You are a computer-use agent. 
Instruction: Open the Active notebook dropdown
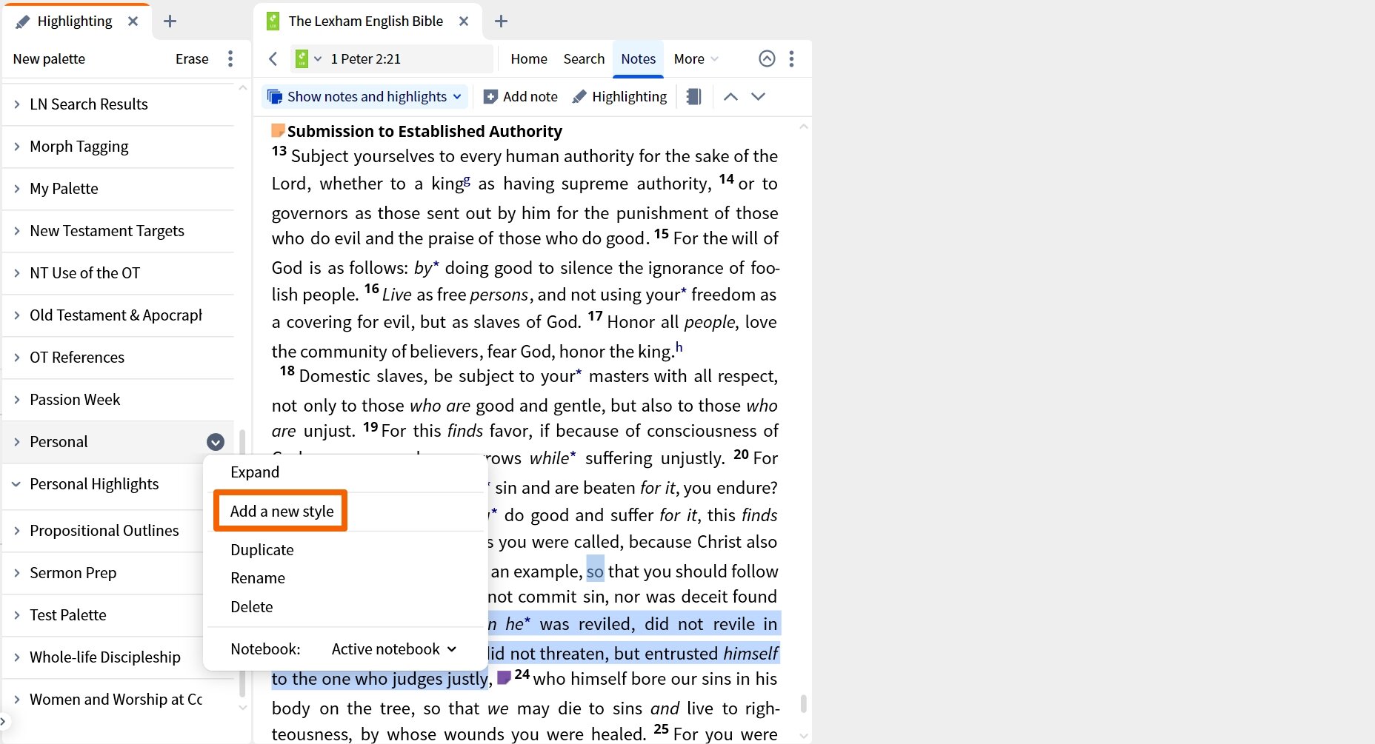click(394, 649)
